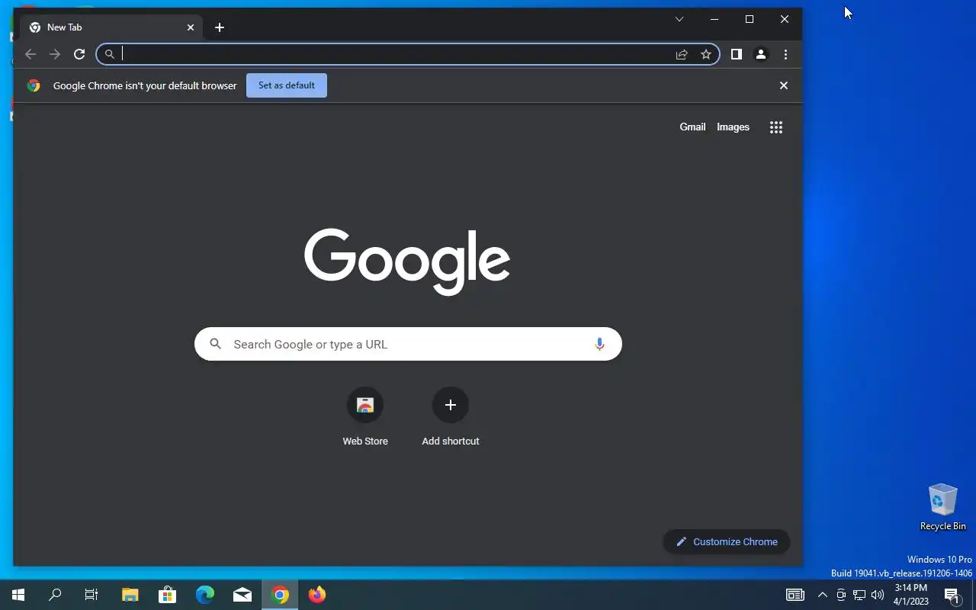Open a new tab with the plus button
This screenshot has height=610, width=976.
click(x=220, y=27)
